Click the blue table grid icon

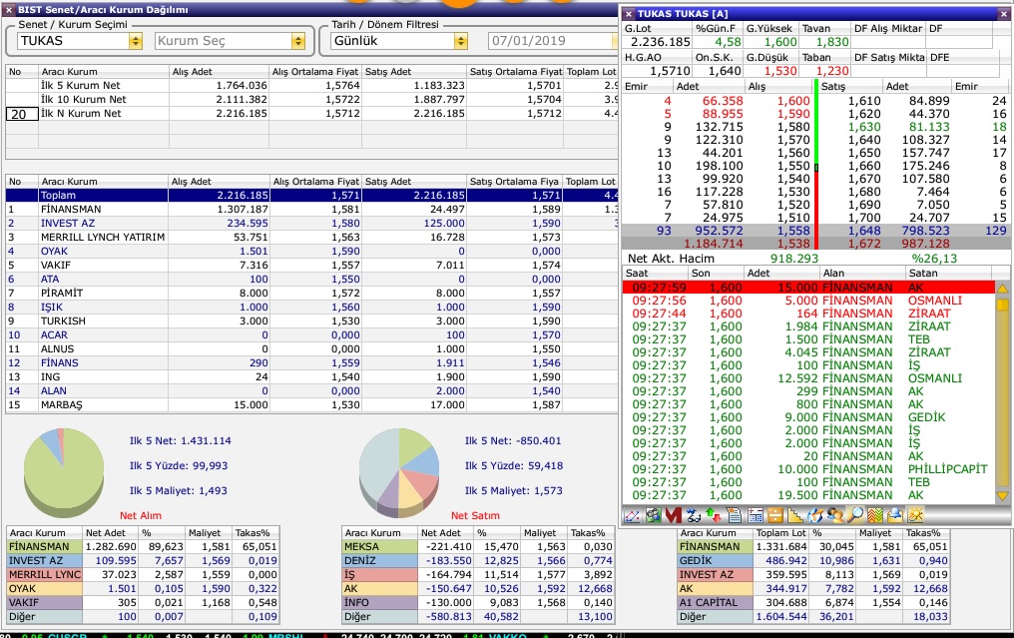point(755,516)
